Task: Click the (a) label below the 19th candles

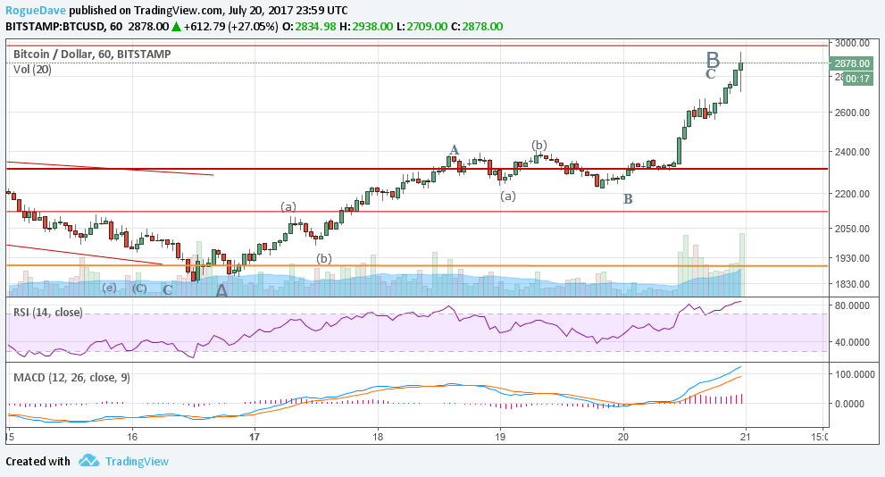Action: point(508,196)
